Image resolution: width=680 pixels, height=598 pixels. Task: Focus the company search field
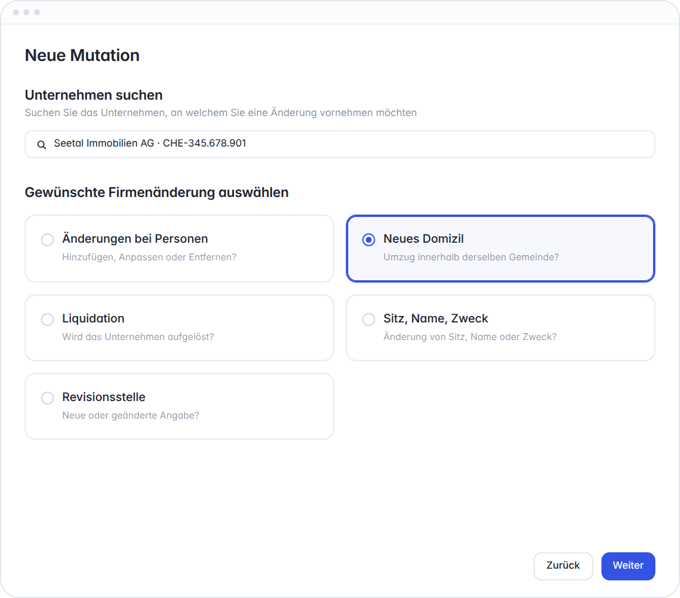(x=339, y=144)
